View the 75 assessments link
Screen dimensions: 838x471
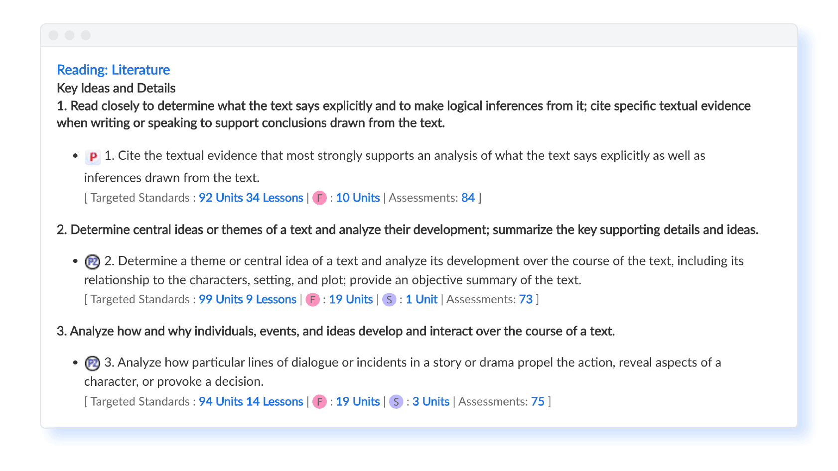[x=538, y=402]
